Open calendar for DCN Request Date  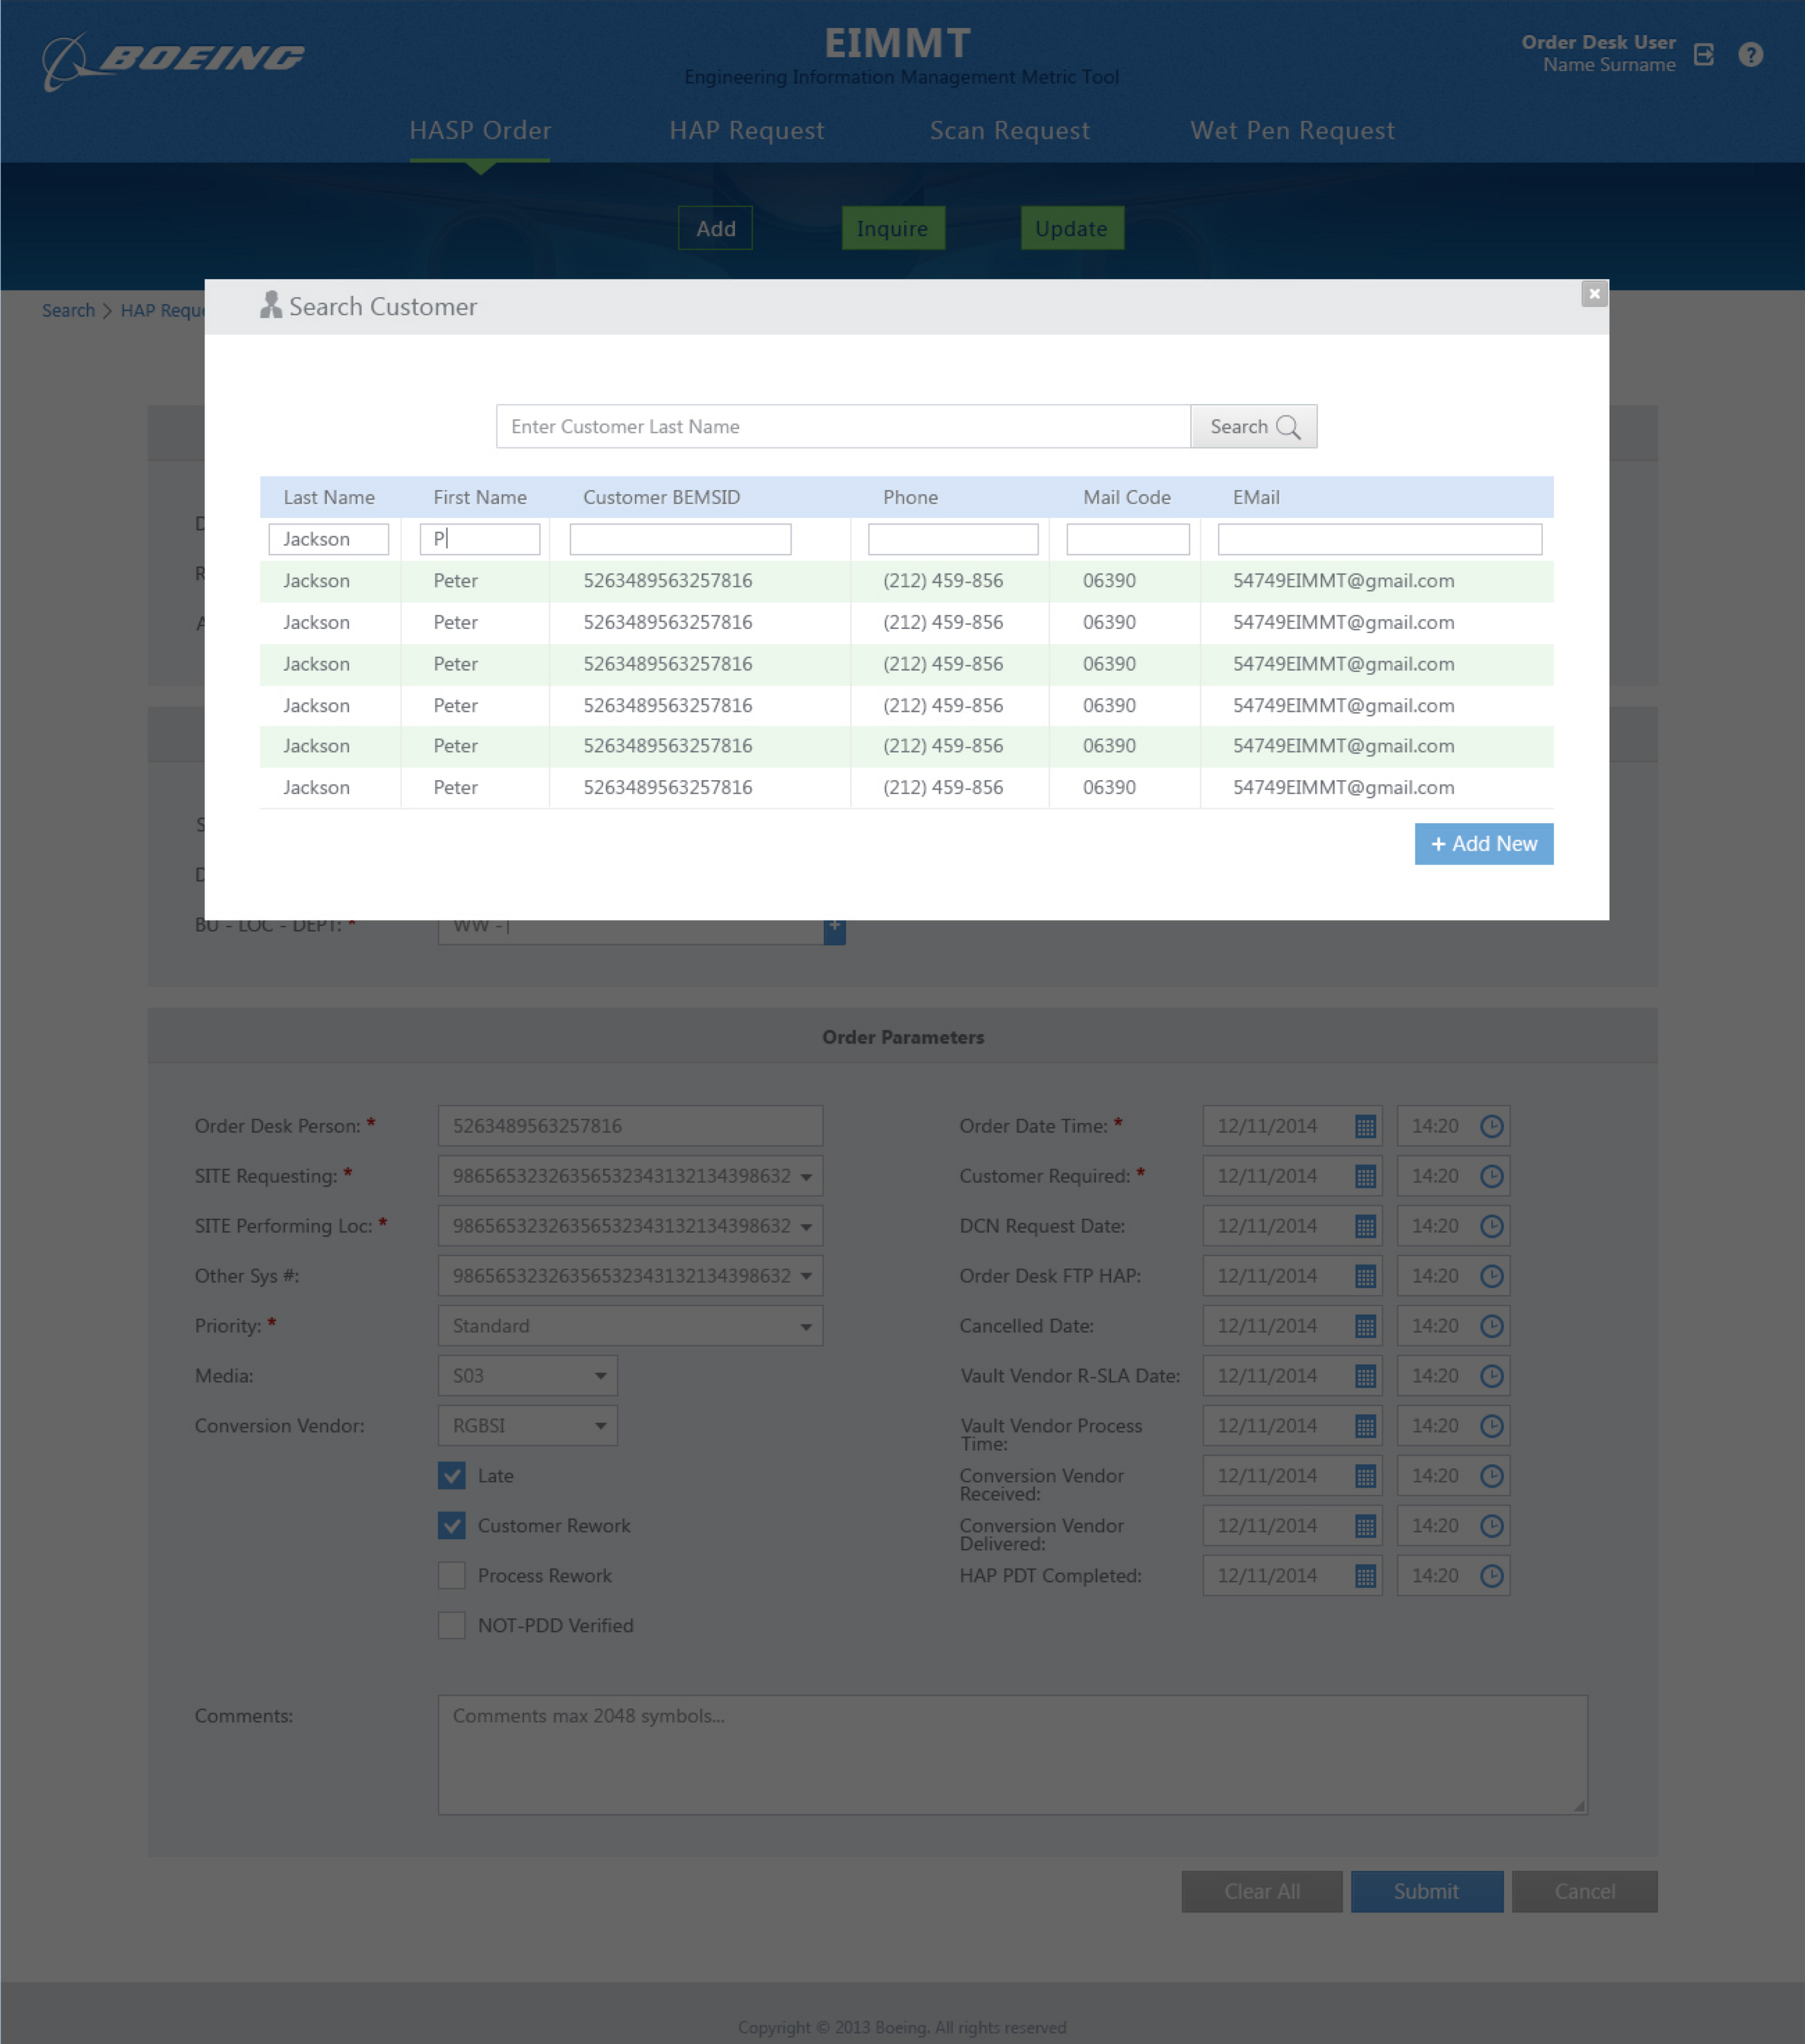1365,1226
